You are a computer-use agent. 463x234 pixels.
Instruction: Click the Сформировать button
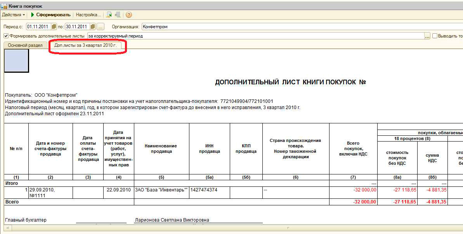pos(50,15)
